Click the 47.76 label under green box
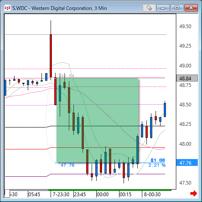The image size is (202, 202). [x=68, y=165]
